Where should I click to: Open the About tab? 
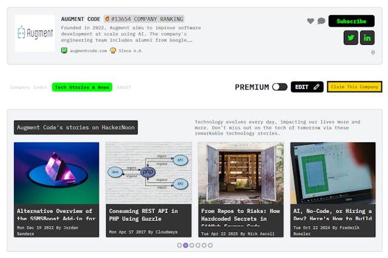[x=124, y=87]
